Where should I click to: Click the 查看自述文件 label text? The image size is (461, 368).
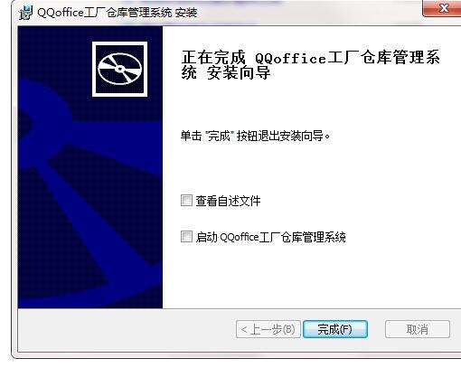pos(228,201)
